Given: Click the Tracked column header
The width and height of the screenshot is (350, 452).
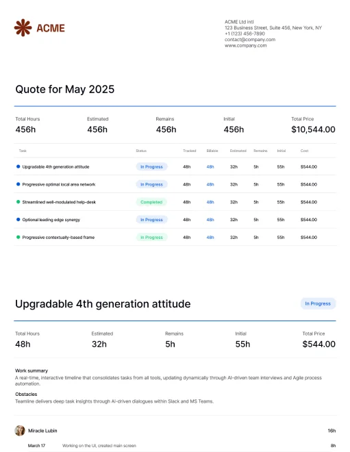Looking at the screenshot, I should coord(190,151).
